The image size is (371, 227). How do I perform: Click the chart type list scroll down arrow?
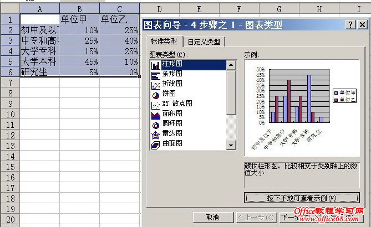pos(231,145)
